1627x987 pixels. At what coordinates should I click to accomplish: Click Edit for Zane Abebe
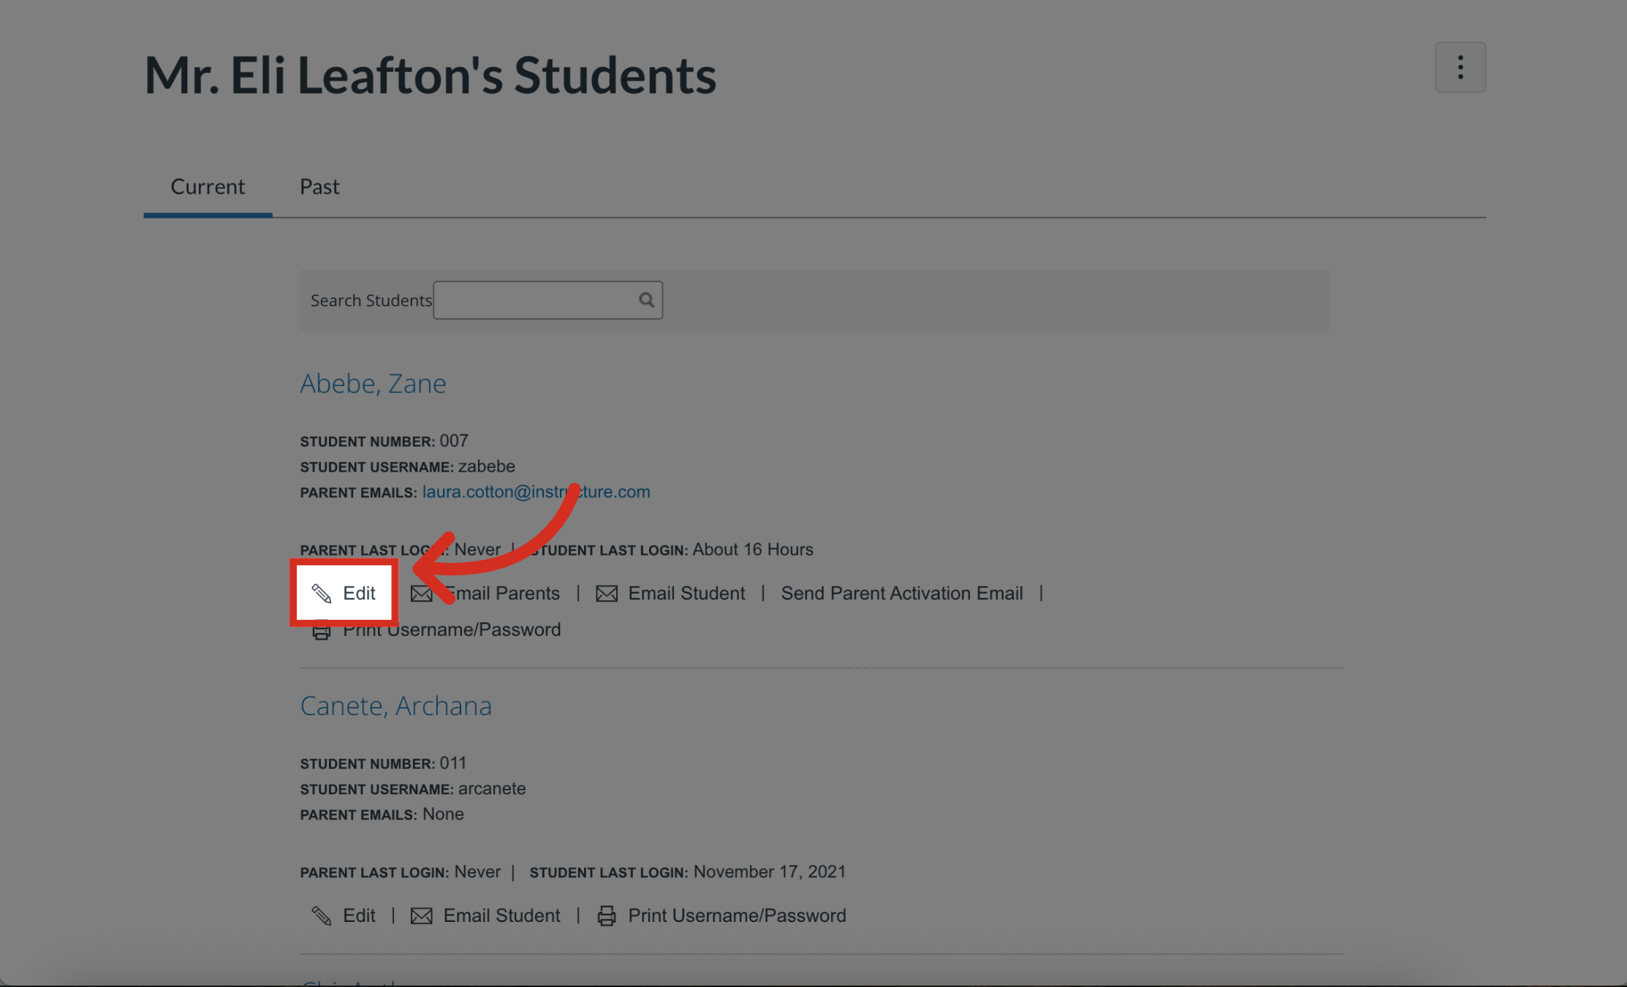pyautogui.click(x=359, y=593)
